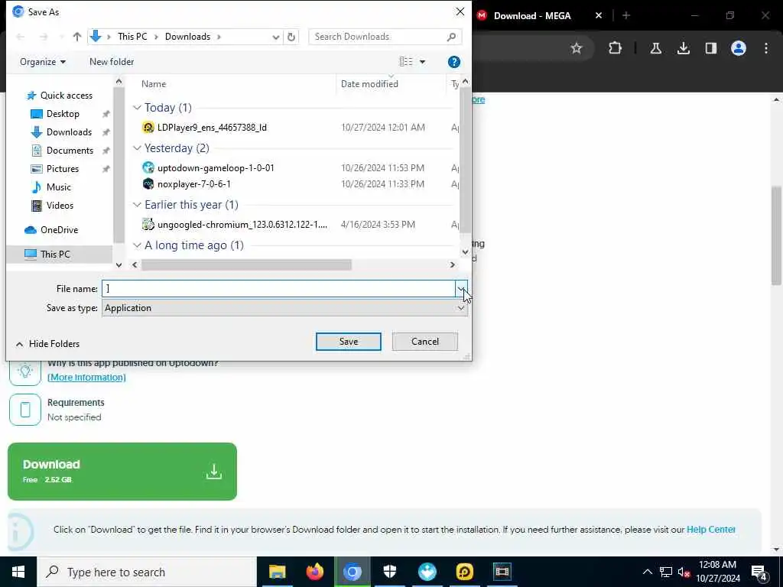Image resolution: width=783 pixels, height=587 pixels.
Task: Open Windows Start menu
Action: [x=18, y=572]
